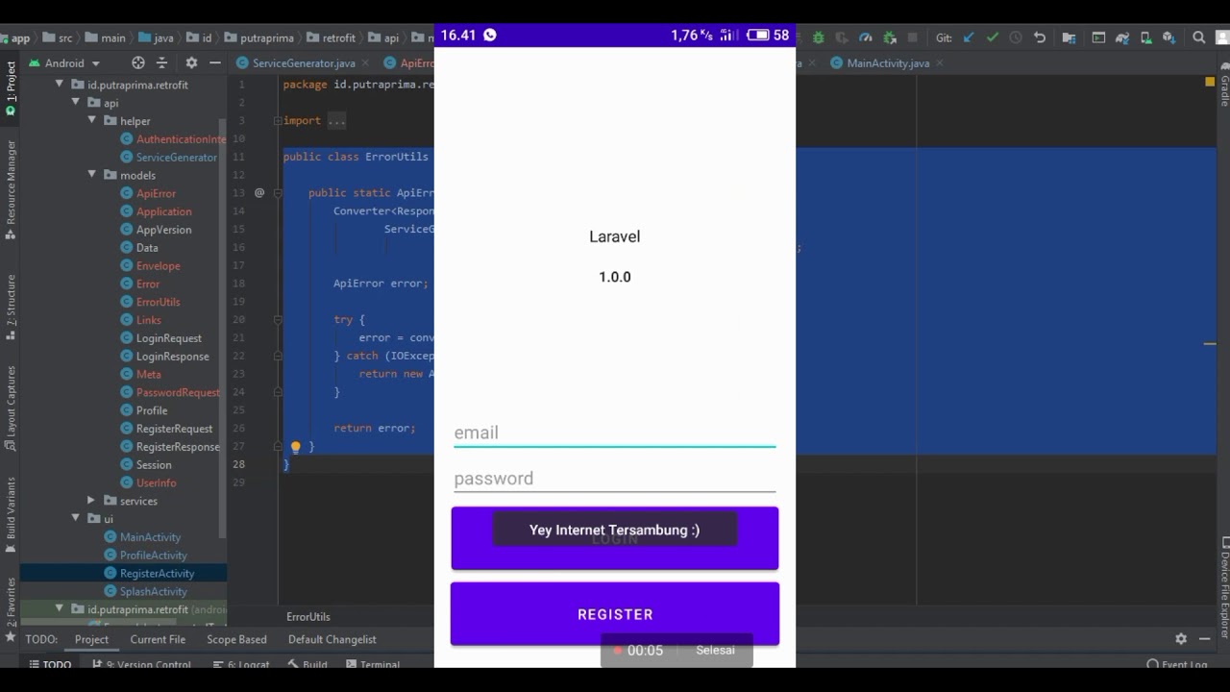Collapse the ui folder
1230x692 pixels.
[x=76, y=519]
